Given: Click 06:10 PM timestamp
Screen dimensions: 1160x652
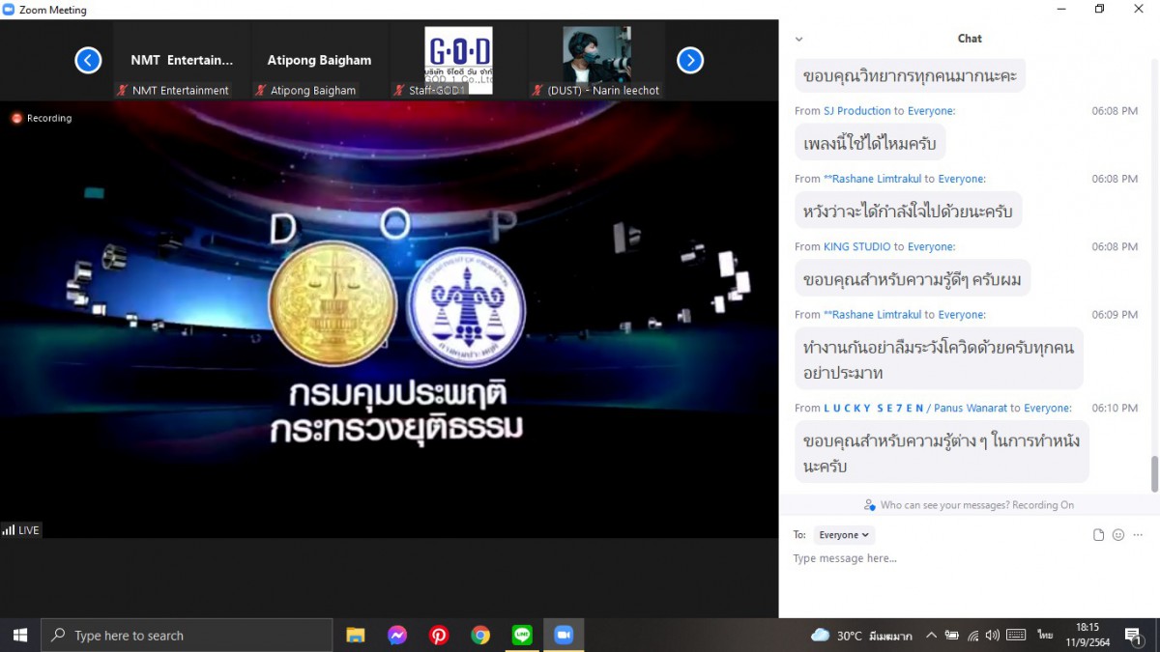Looking at the screenshot, I should pyautogui.click(x=1115, y=408).
